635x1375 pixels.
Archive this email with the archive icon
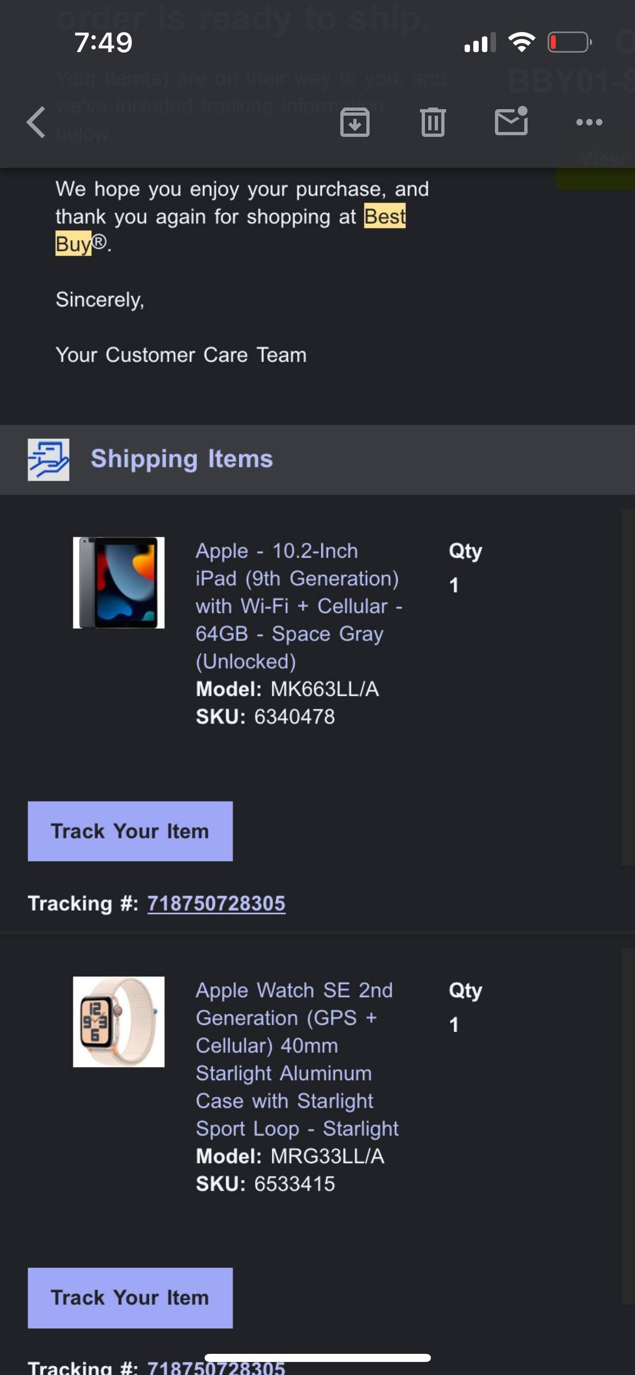355,122
